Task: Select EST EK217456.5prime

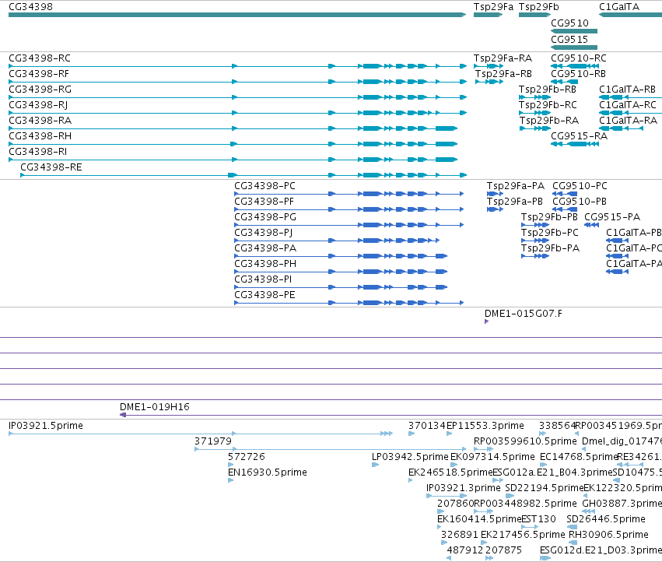Action: tap(484, 543)
